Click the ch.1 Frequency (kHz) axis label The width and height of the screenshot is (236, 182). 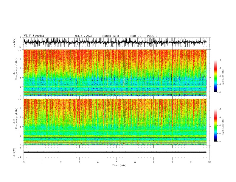pyautogui.click(x=15, y=69)
